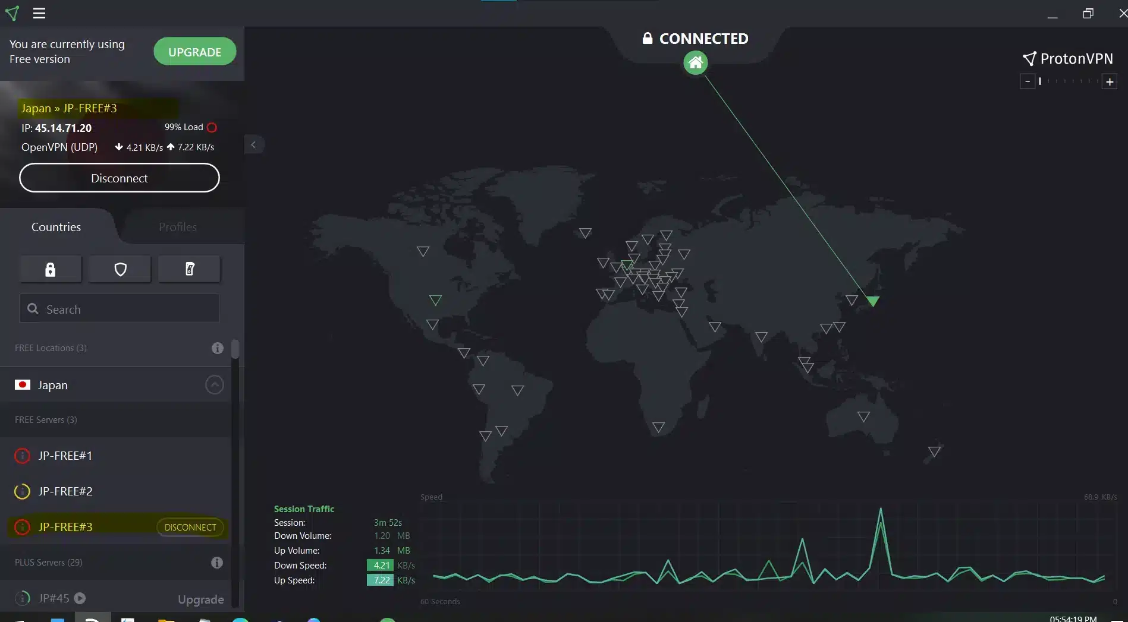Click the green Japan server marker on map
The height and width of the screenshot is (622, 1128).
click(872, 301)
